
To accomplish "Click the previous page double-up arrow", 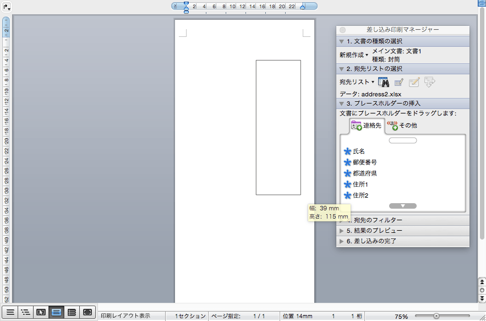I will click(482, 282).
